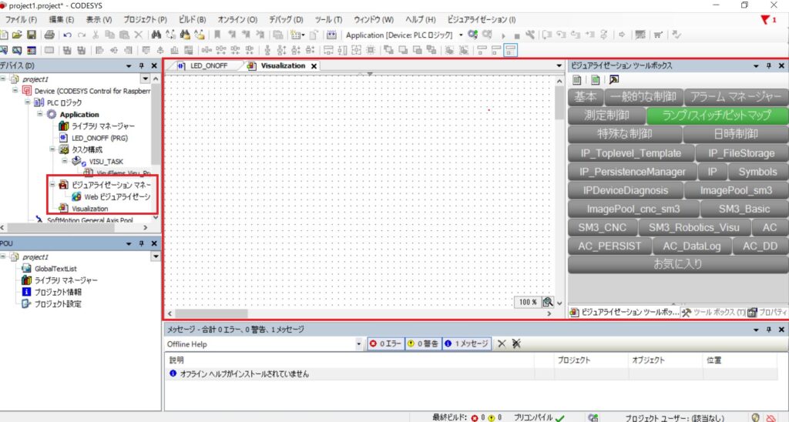Toggle the 1 メッセージ messages filter
Screen dimensions: 789x422
(x=466, y=343)
